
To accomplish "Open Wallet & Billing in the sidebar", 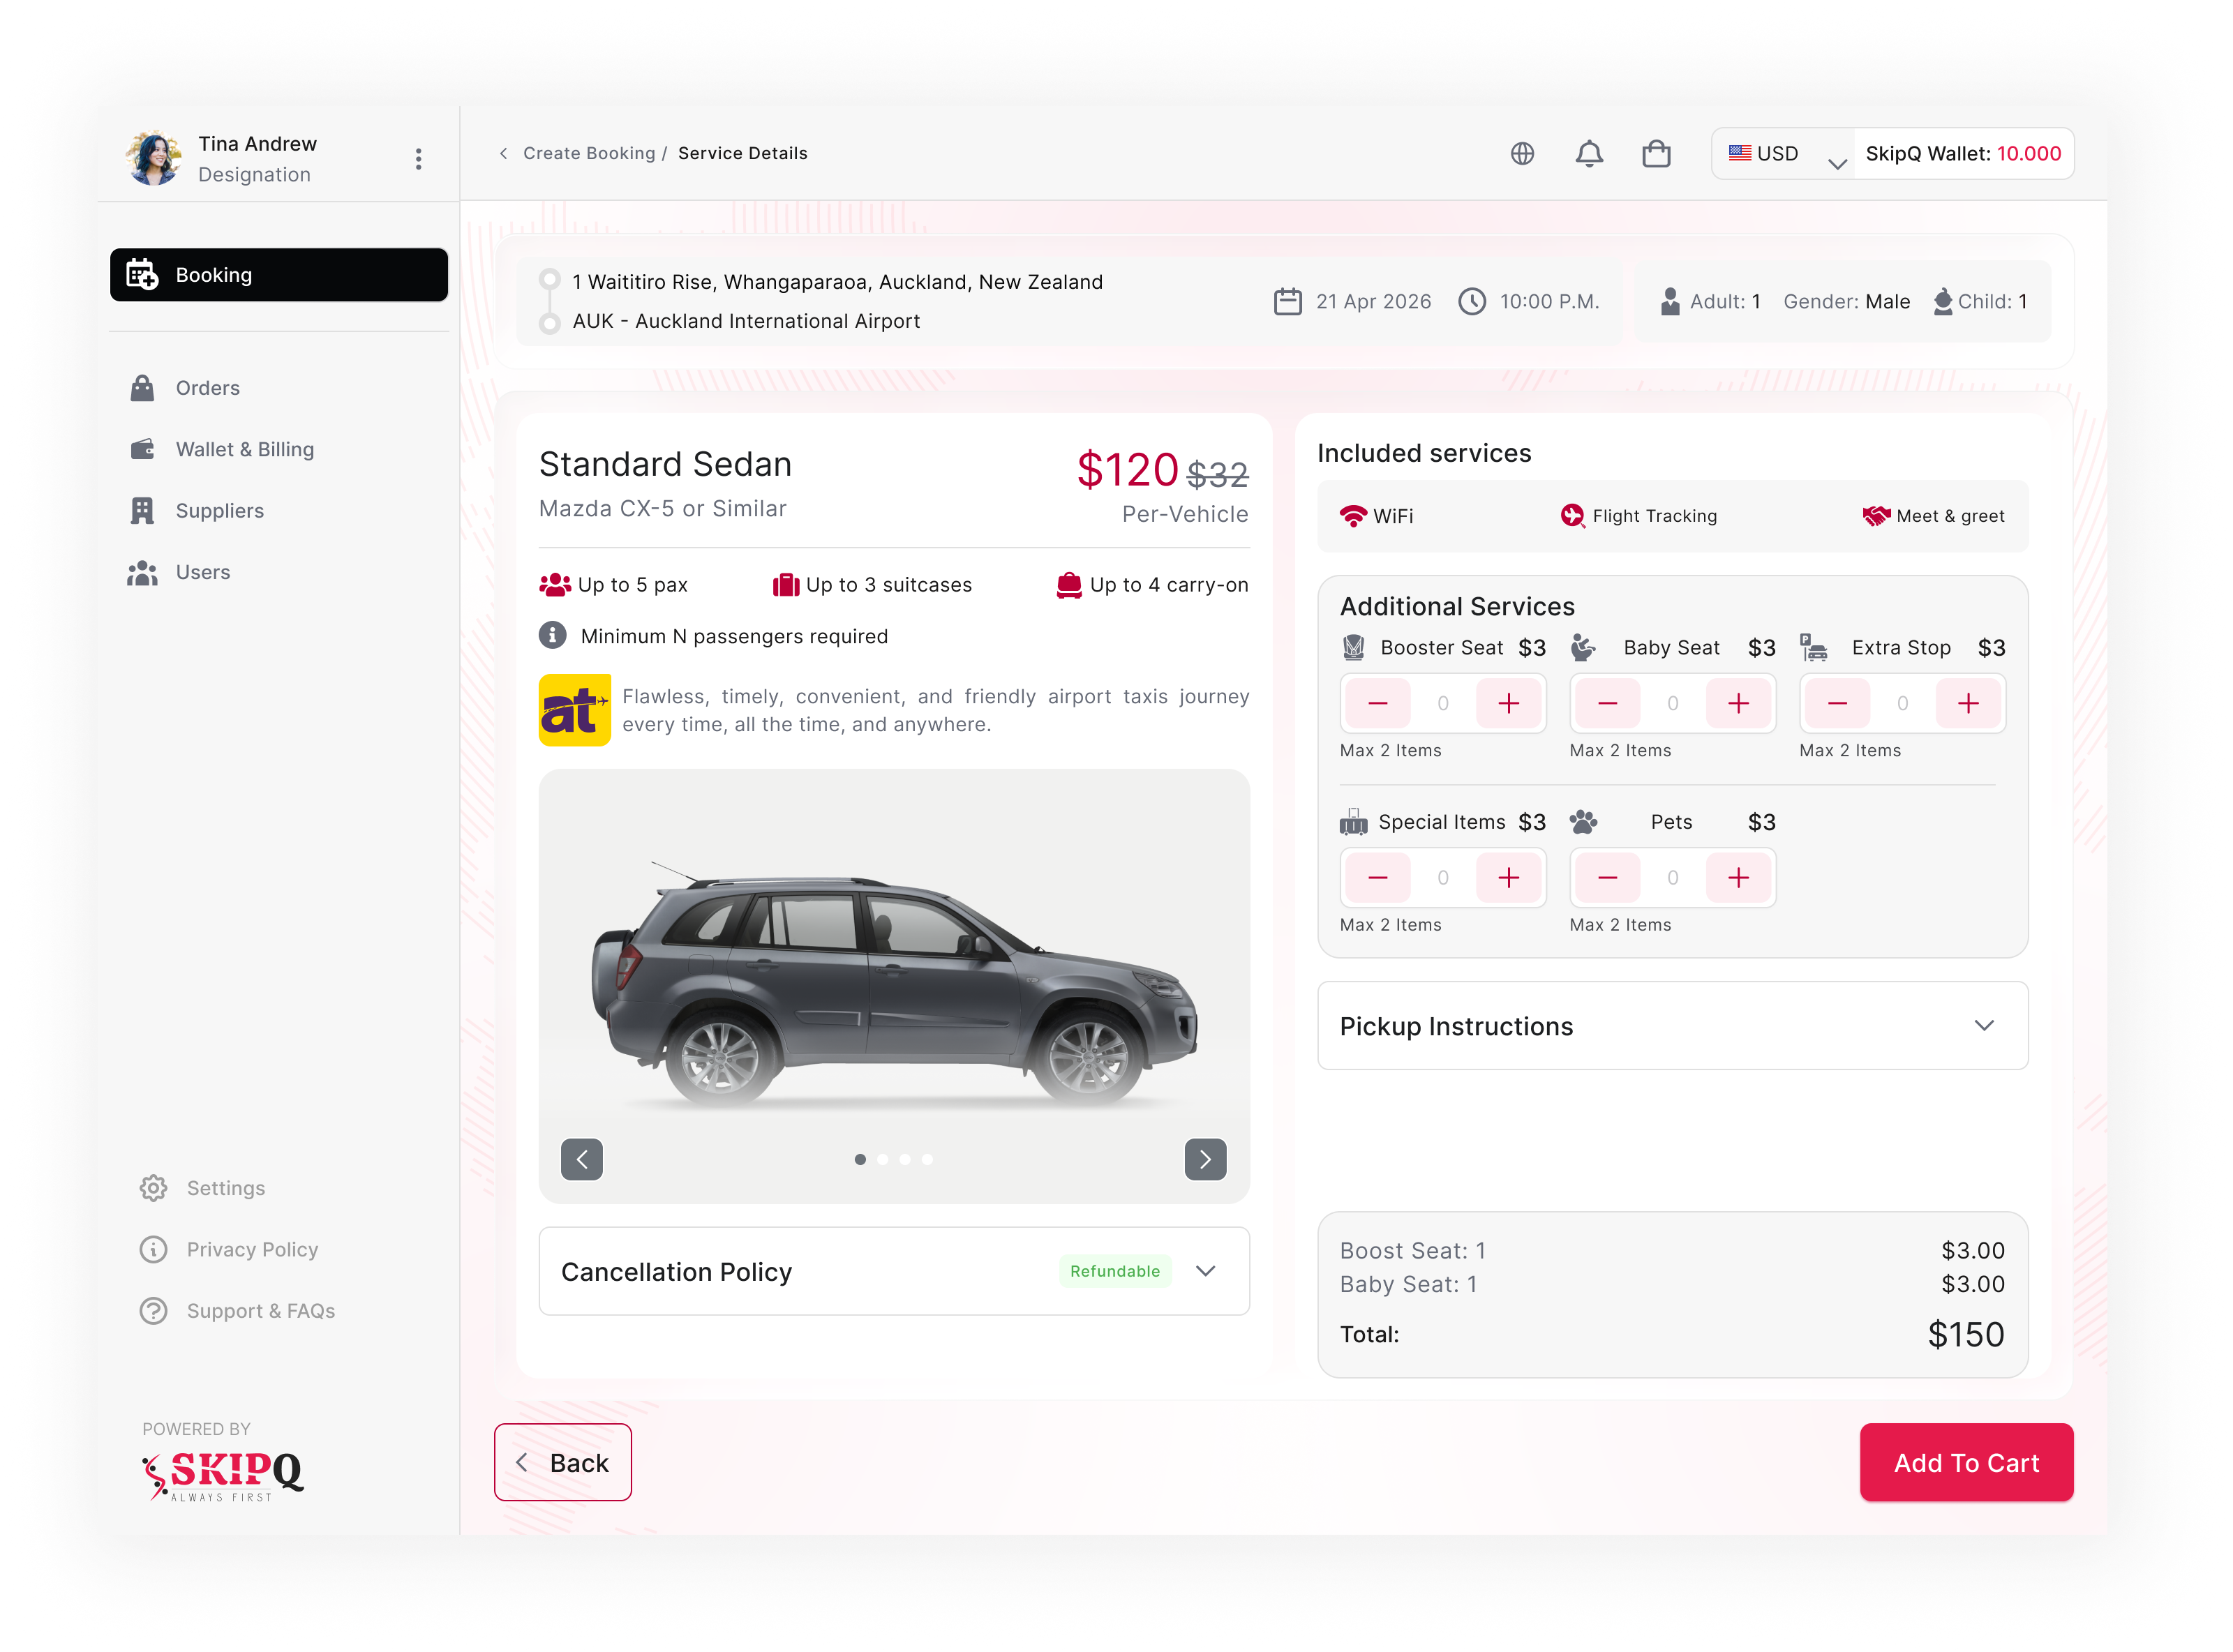I will click(222, 449).
